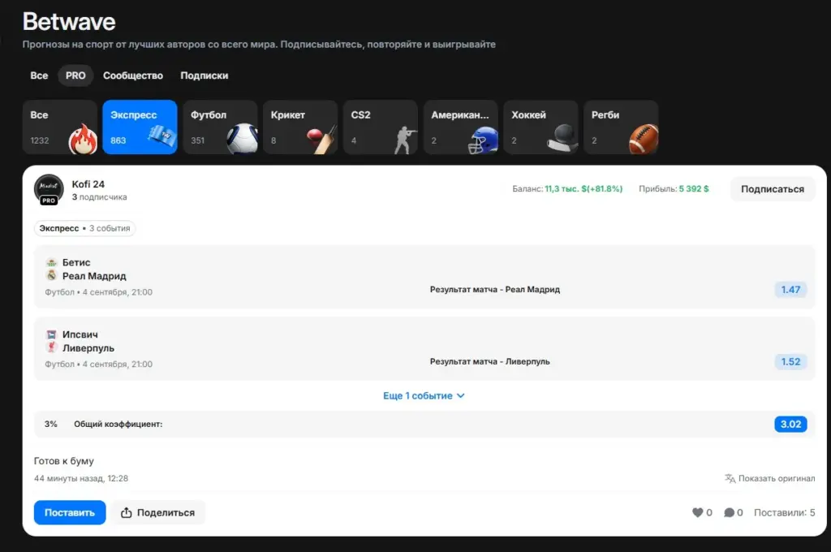Open the Подписки tab

(x=204, y=75)
